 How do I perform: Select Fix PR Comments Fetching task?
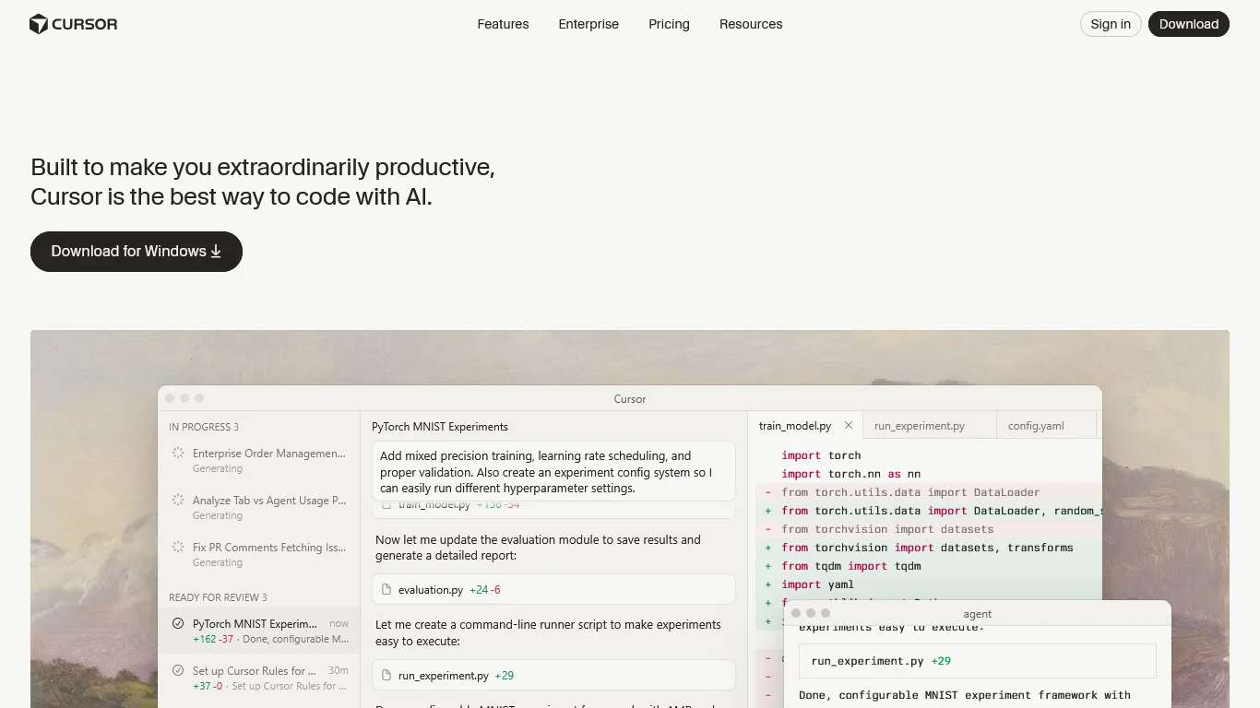coord(259,554)
